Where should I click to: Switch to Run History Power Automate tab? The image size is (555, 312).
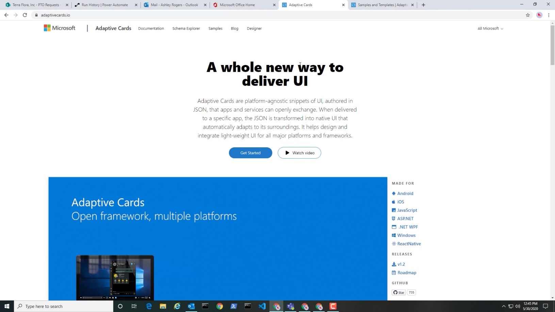pos(105,5)
